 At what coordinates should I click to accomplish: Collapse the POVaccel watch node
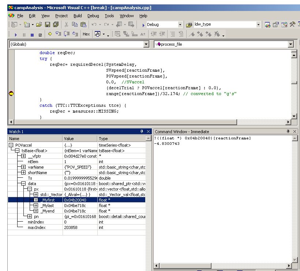[11, 145]
